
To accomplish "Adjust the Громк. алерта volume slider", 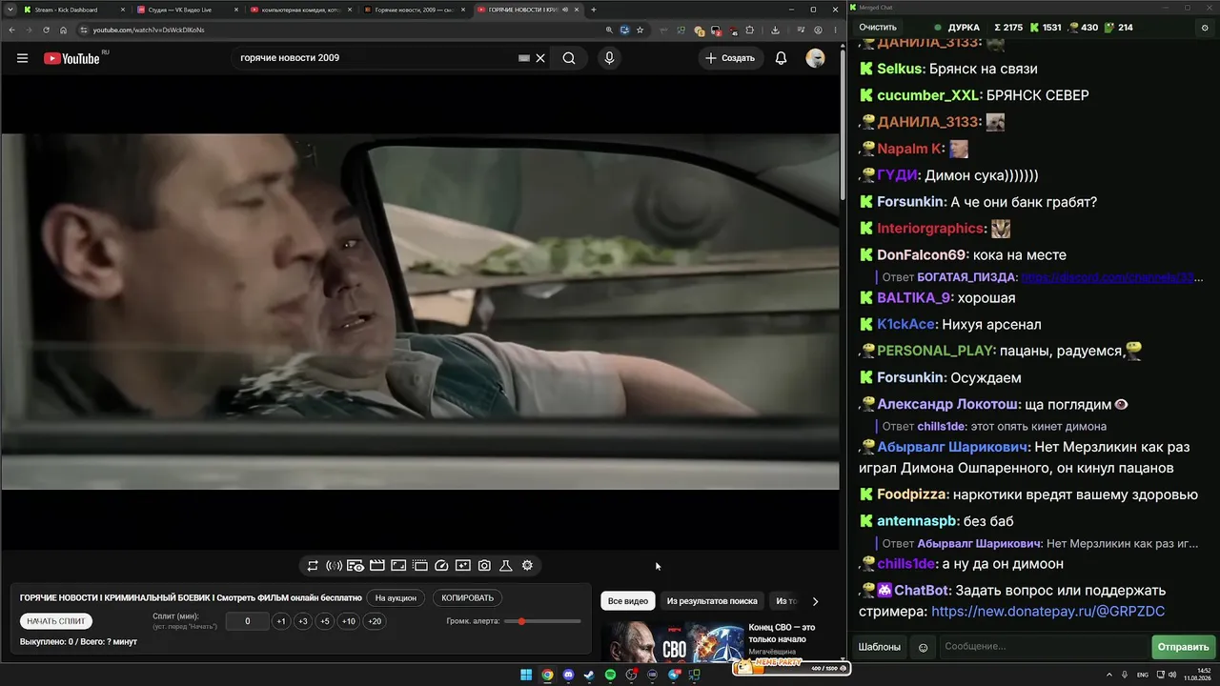I will tap(543, 621).
